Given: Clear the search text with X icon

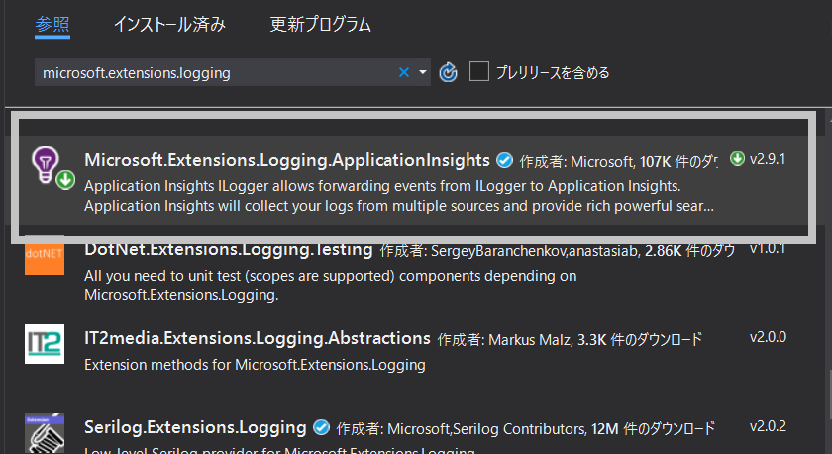Looking at the screenshot, I should [404, 72].
